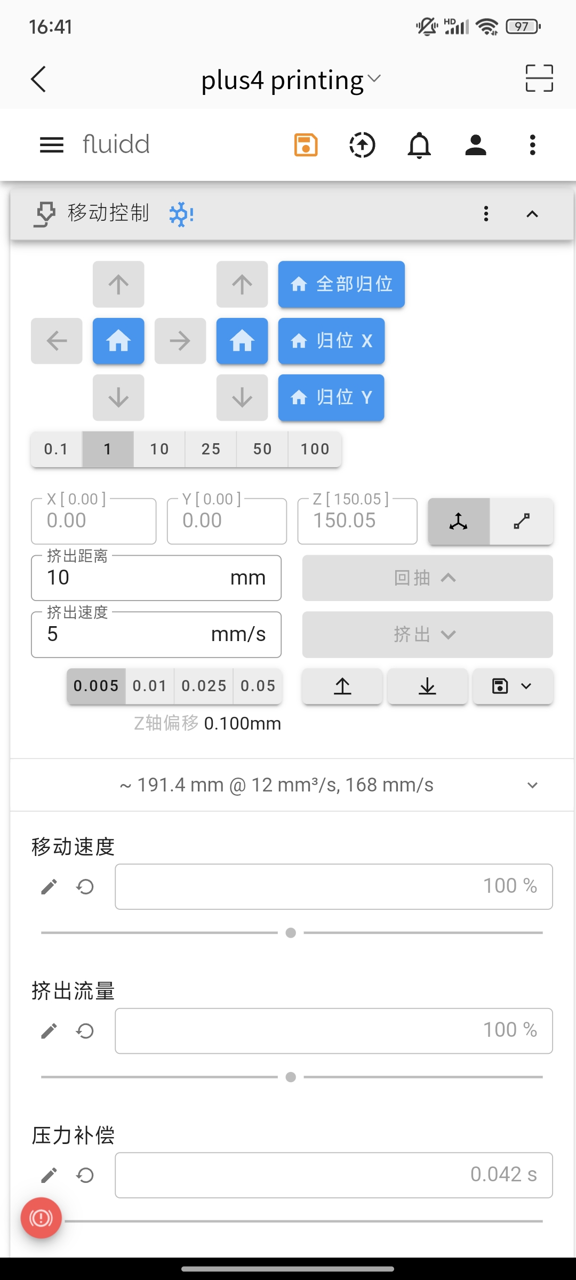576x1280 pixels.
Task: Click the user account icon
Action: pos(476,145)
